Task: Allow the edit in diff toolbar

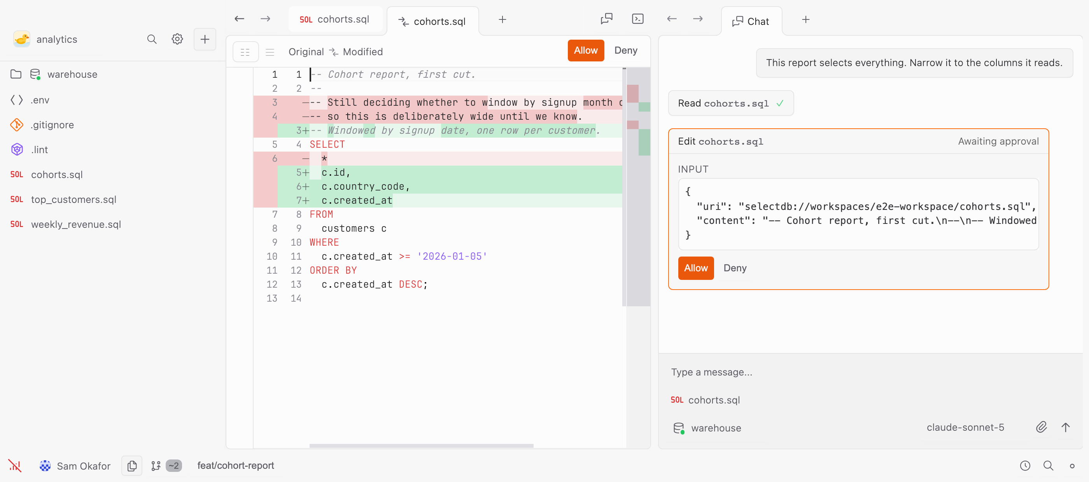Action: (x=585, y=51)
